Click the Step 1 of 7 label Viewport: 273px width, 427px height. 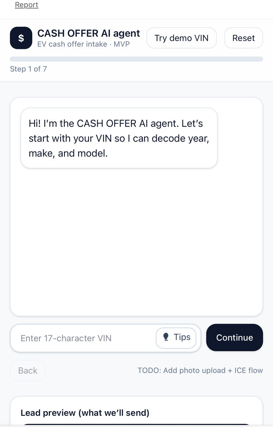point(28,69)
